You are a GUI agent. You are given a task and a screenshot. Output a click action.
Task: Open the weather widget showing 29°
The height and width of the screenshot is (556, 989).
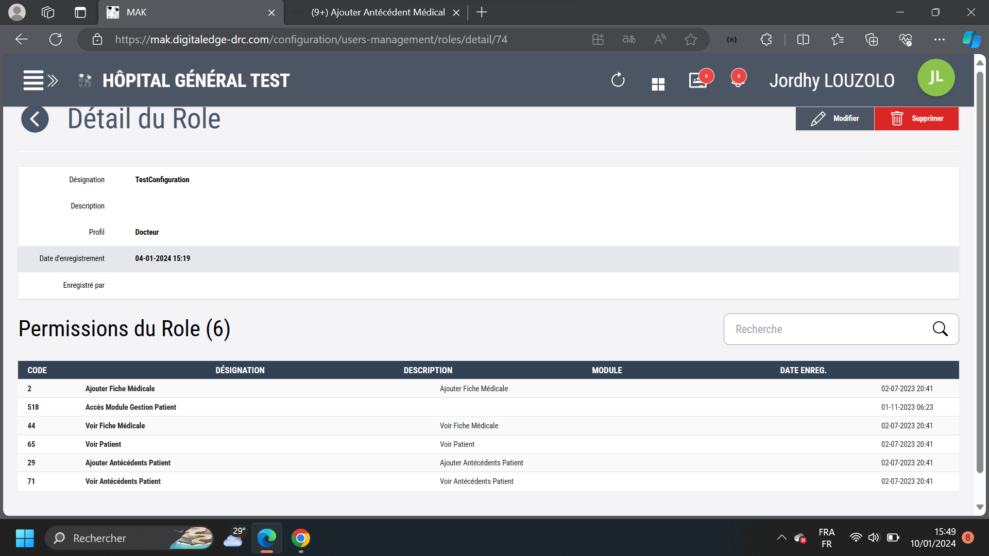click(x=234, y=537)
